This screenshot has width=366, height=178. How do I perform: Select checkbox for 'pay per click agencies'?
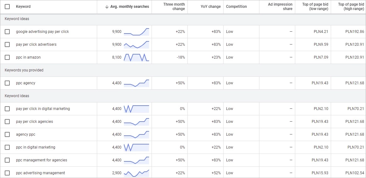coord(7,122)
